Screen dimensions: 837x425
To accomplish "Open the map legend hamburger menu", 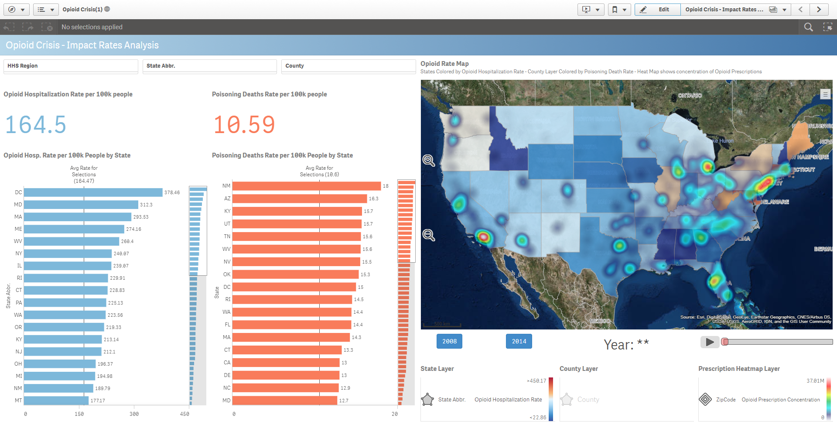I will coord(825,94).
